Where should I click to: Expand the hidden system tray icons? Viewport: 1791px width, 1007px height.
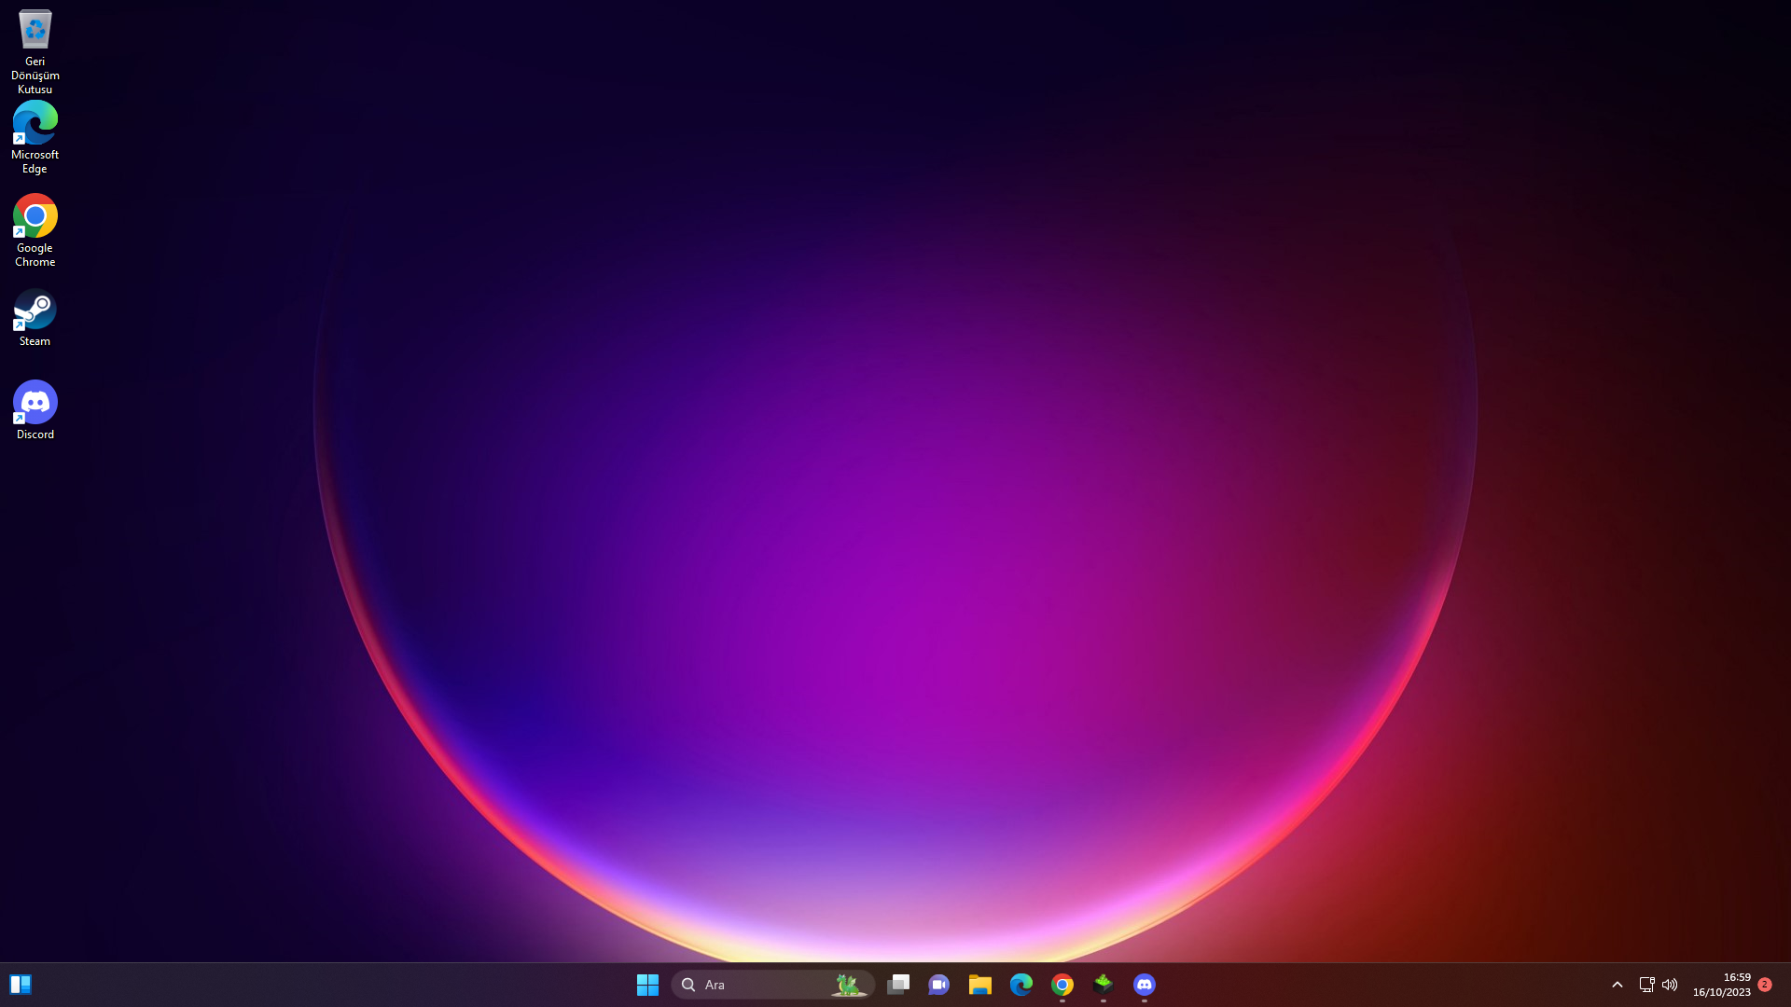coord(1617,985)
